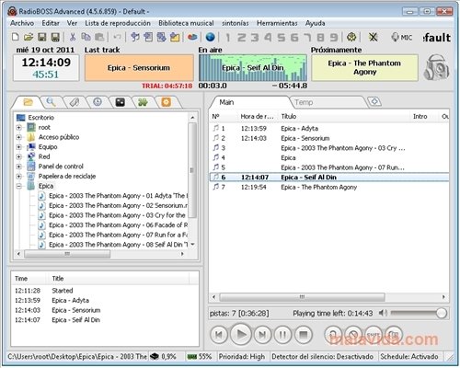Collapse the Epica folder tree node
This screenshot has height=368, width=460.
point(18,186)
